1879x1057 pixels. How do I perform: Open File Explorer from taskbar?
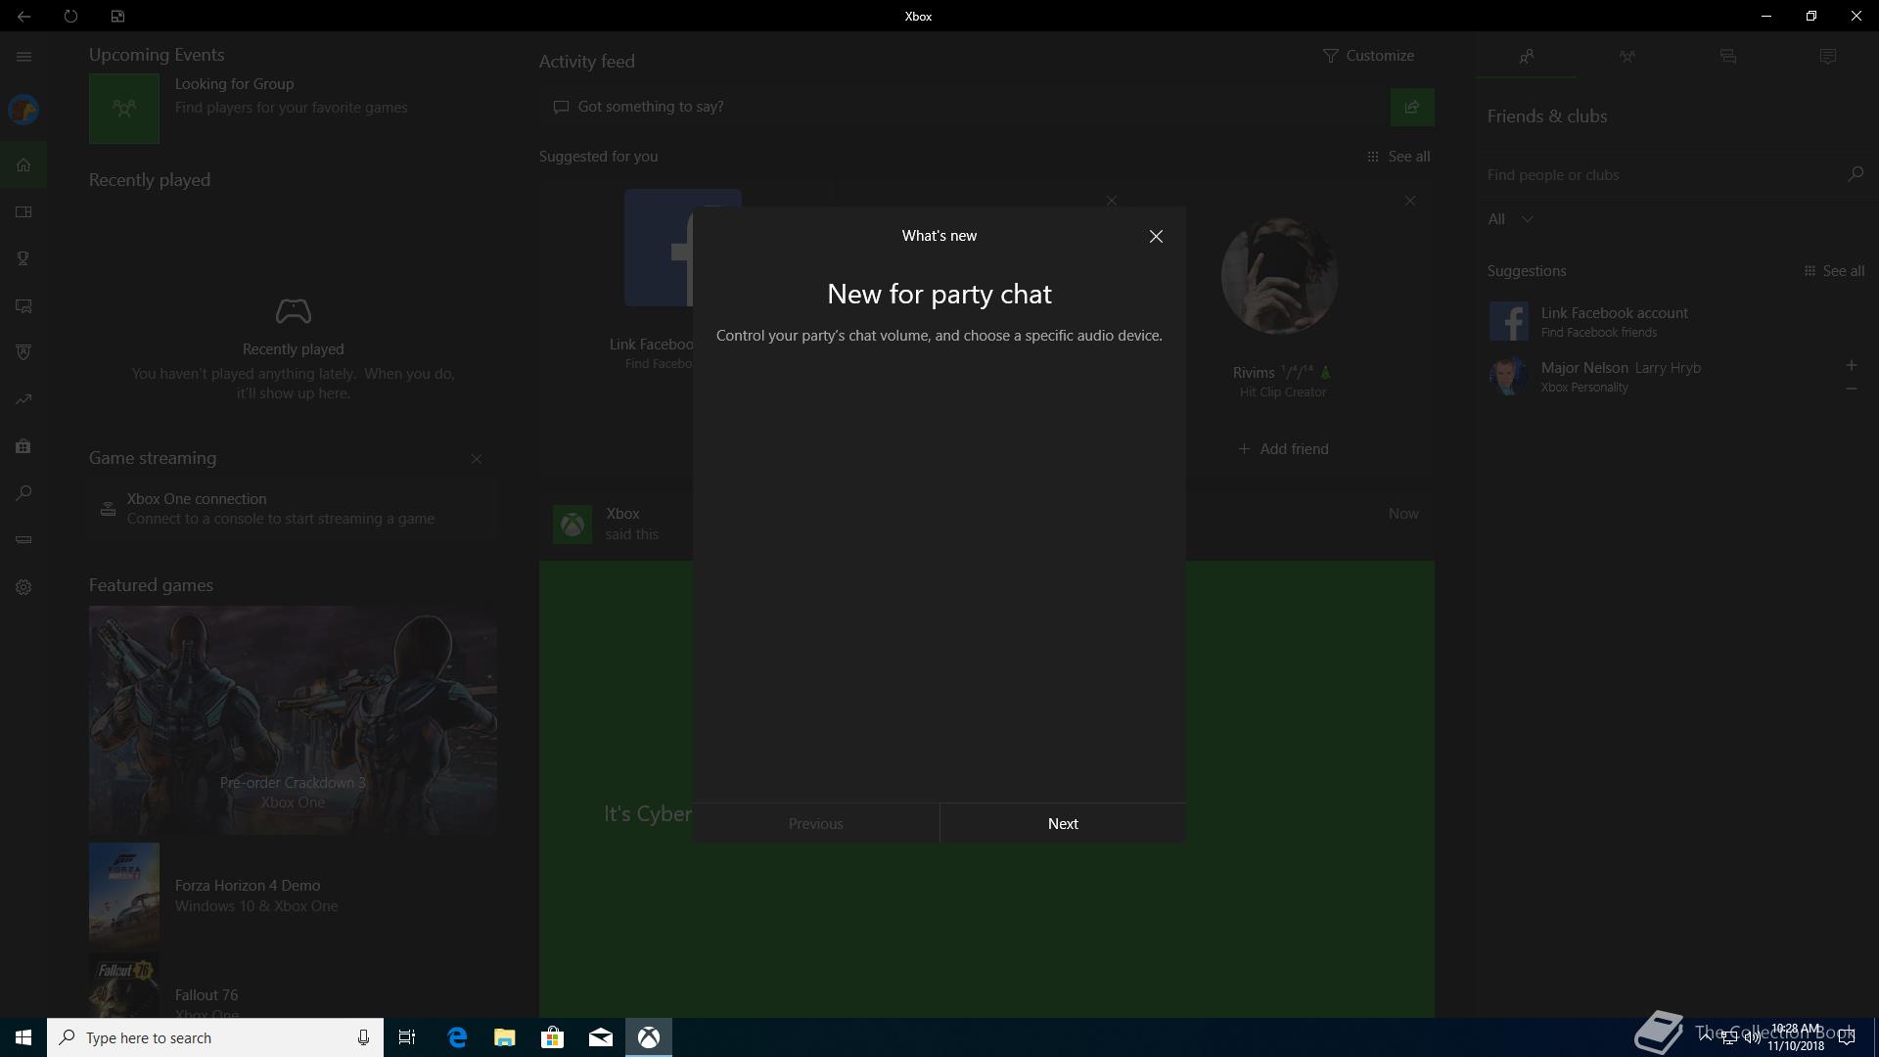504,1037
